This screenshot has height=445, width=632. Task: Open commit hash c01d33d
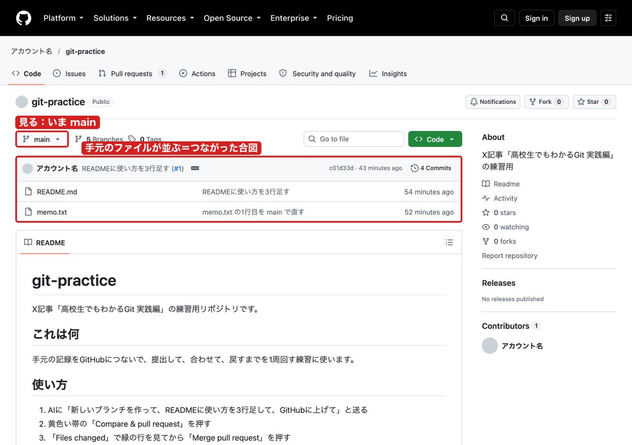click(x=341, y=168)
